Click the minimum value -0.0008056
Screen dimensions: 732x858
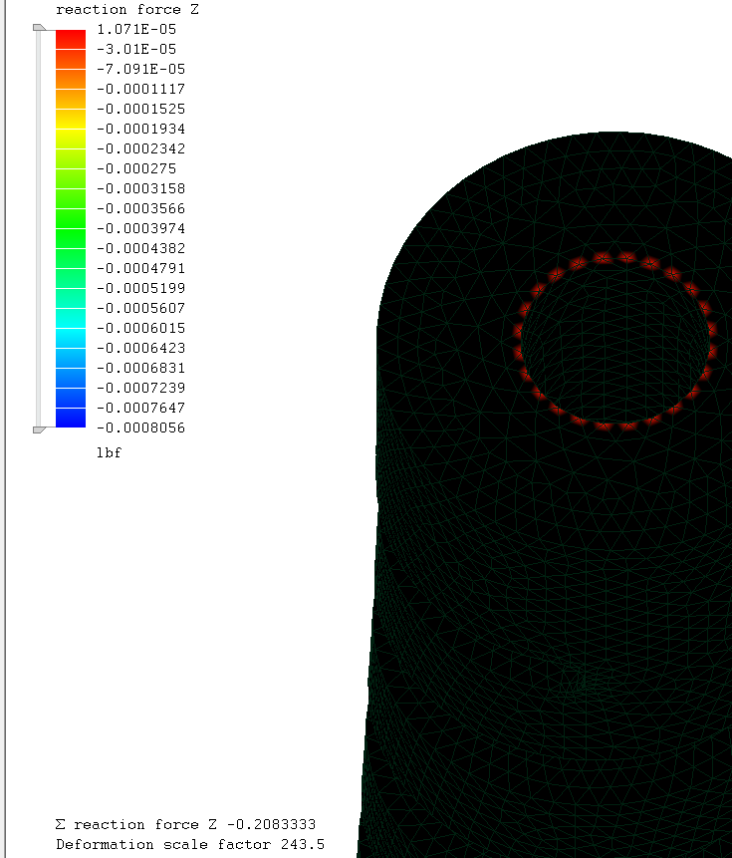(x=141, y=428)
